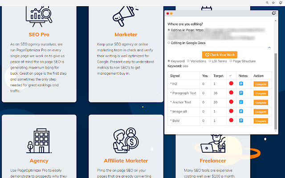Mark the Paragraph Text signal Complete
Image resolution: width=285 pixels, height=178 pixels.
(261, 93)
